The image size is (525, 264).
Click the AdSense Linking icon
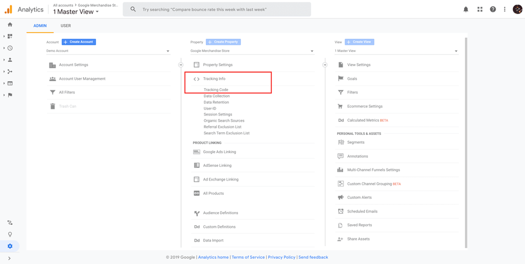tap(196, 165)
